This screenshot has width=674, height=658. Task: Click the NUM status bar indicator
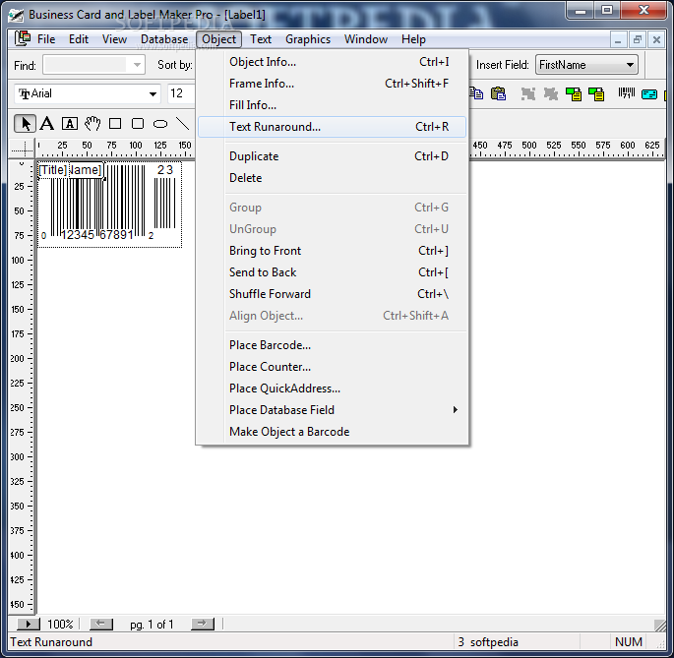point(629,642)
